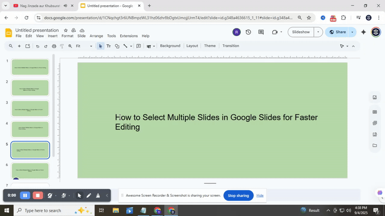Click the print icon in toolbar
385x216 pixels.
coord(54,46)
